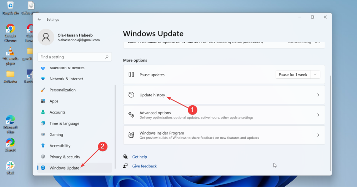Select Gaming in sidebar
Viewport: 357px width, 187px height.
point(75,135)
